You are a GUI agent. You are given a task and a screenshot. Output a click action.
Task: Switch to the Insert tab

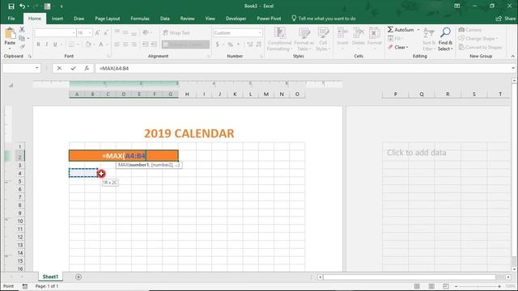(57, 19)
